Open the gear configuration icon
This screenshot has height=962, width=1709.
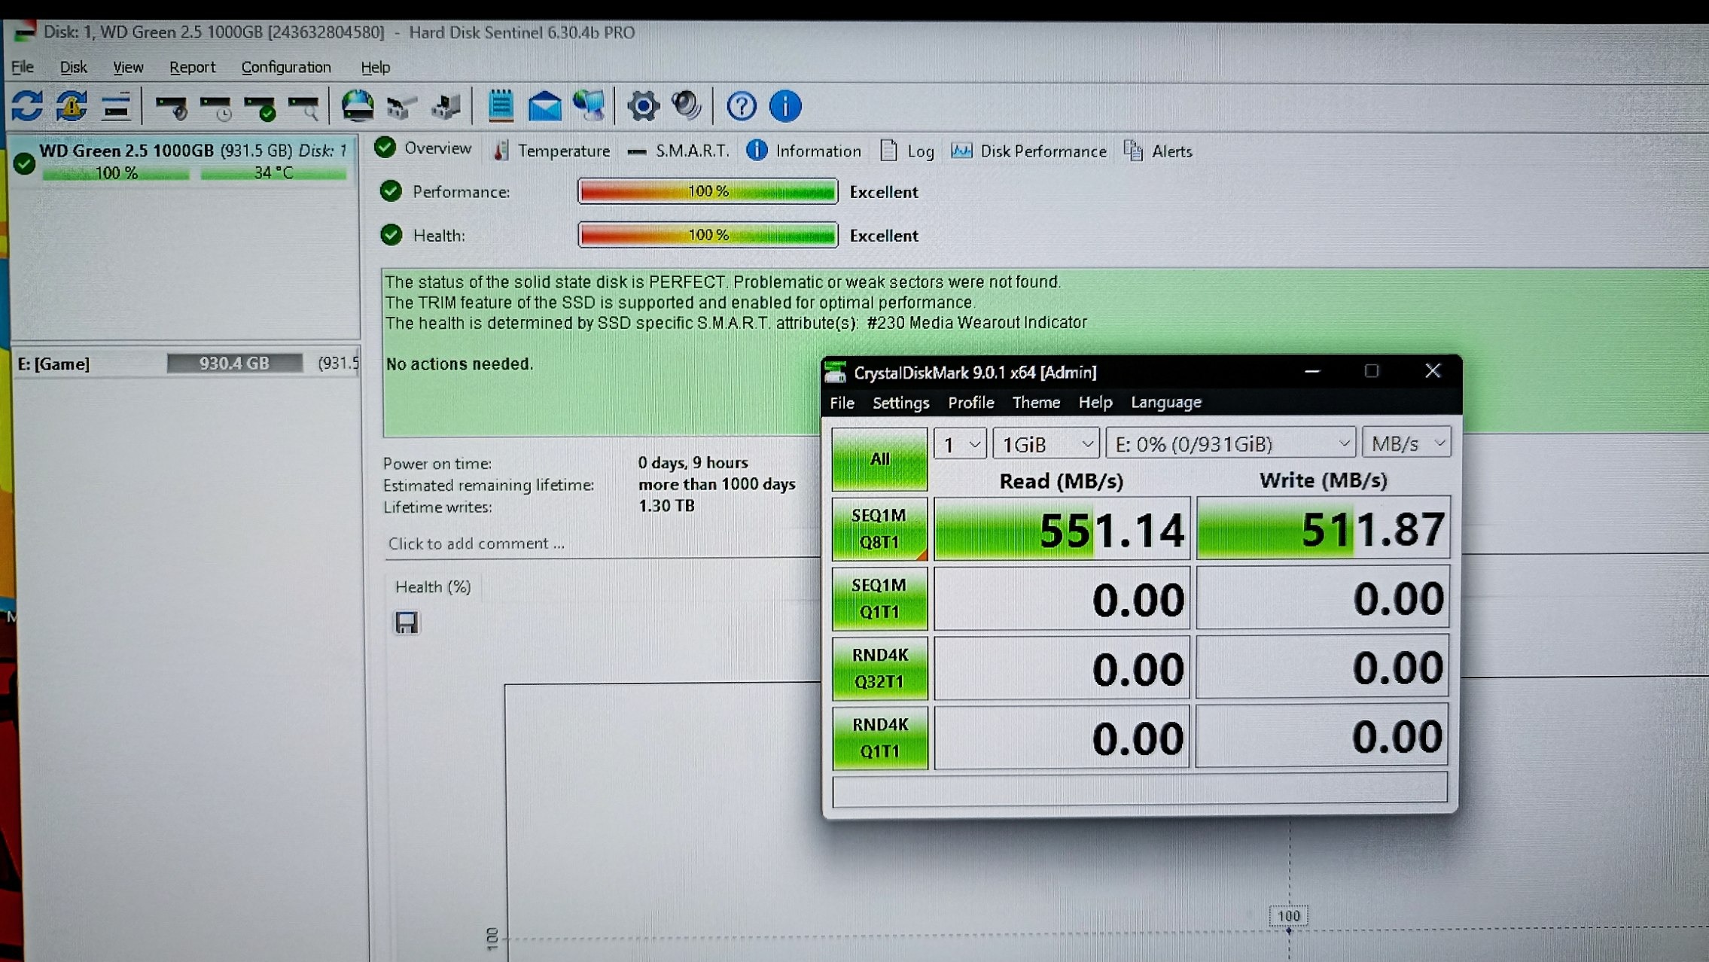(x=642, y=106)
